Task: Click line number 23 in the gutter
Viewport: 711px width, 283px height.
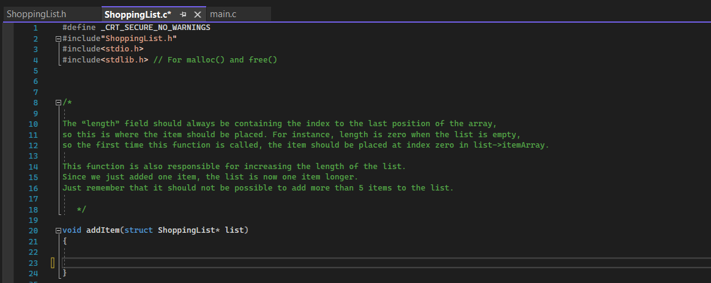Action: (33, 263)
